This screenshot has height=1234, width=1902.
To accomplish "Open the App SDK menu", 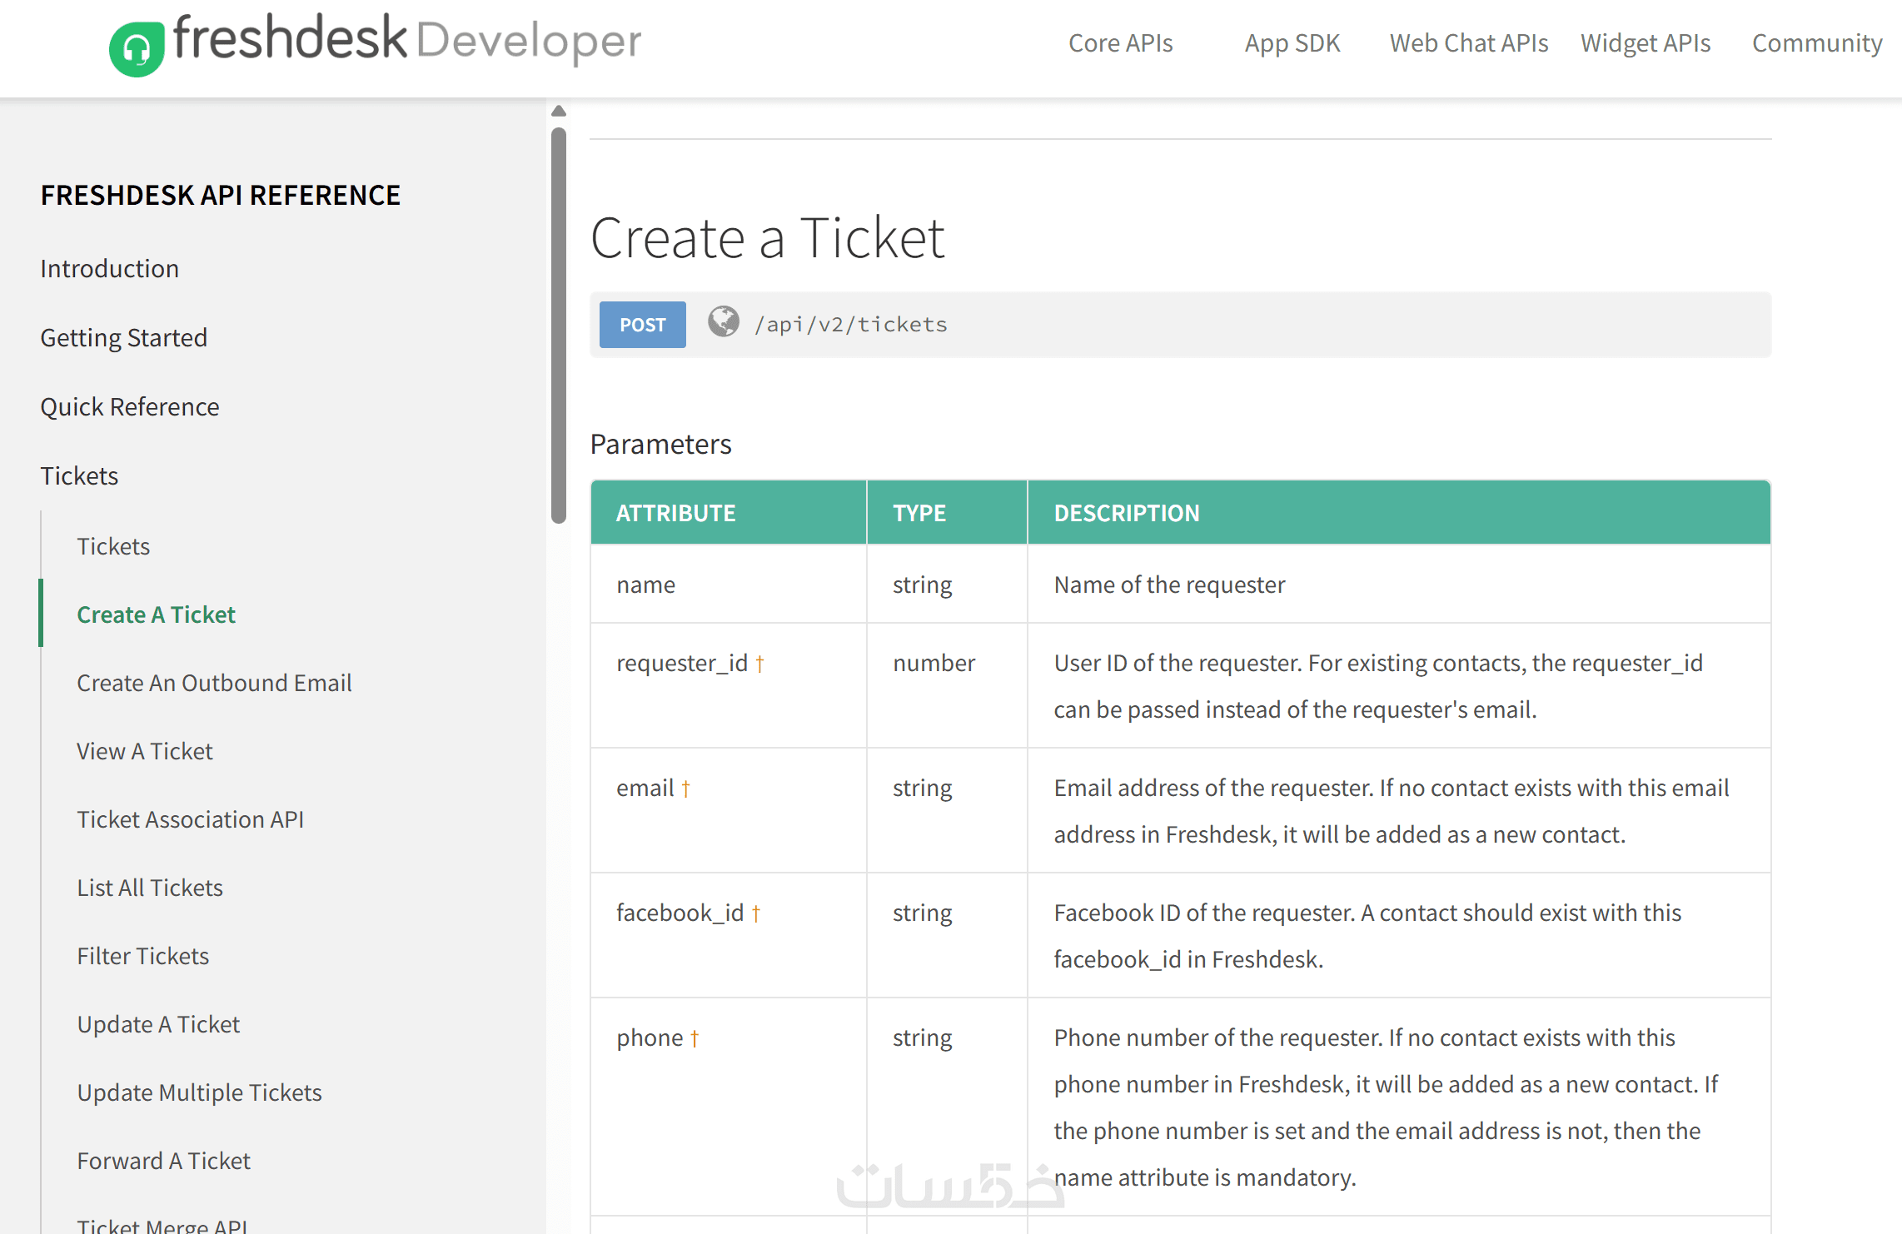I will [x=1292, y=42].
